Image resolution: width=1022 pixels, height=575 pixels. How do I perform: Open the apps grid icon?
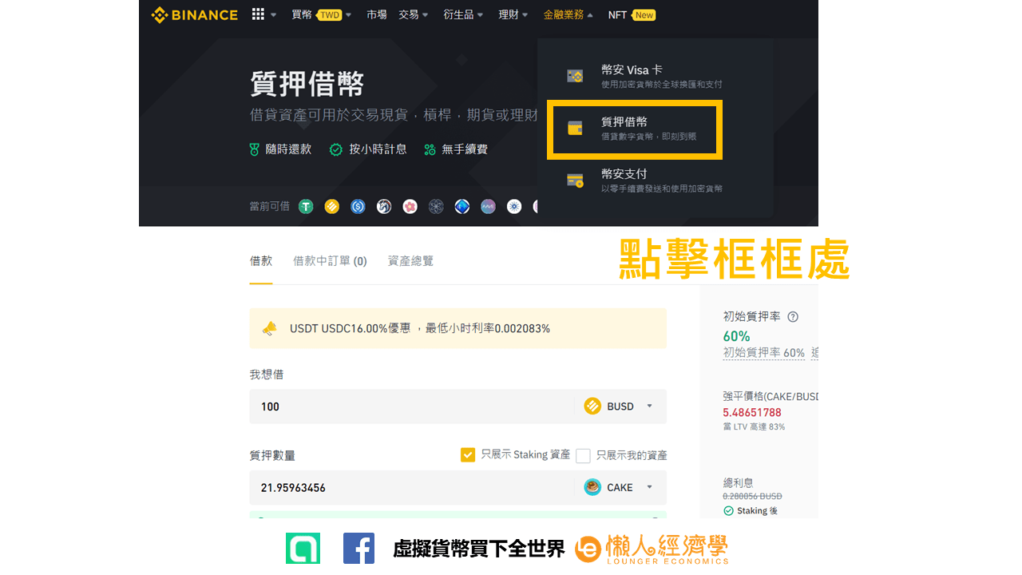[258, 14]
